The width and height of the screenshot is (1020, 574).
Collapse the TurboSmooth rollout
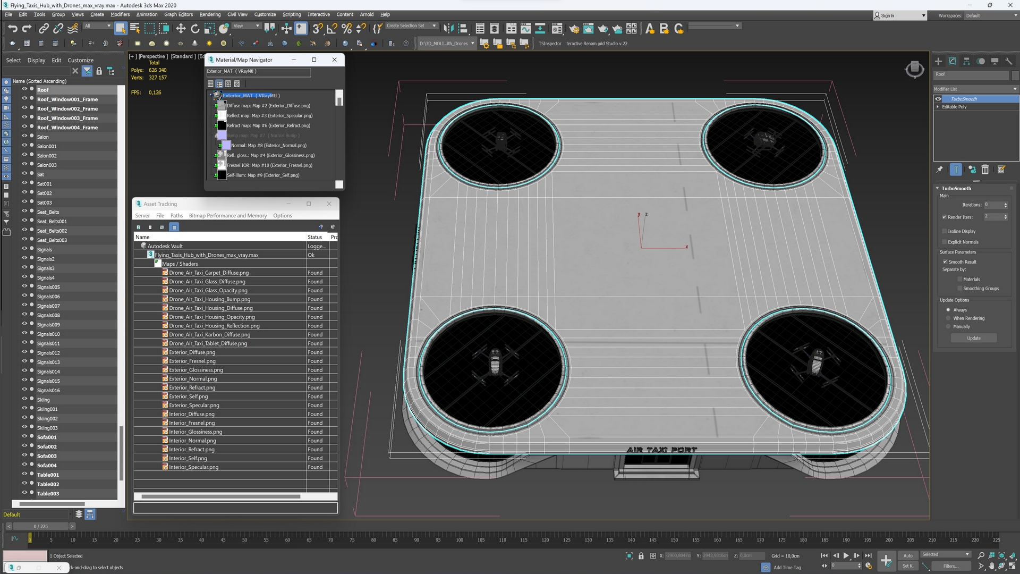937,188
